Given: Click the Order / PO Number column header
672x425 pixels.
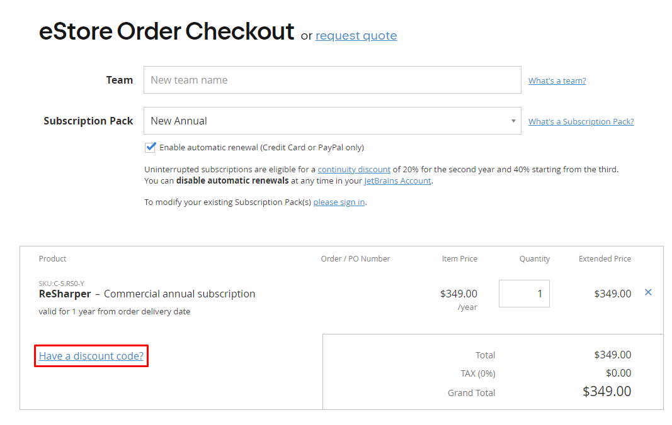Looking at the screenshot, I should [x=355, y=259].
